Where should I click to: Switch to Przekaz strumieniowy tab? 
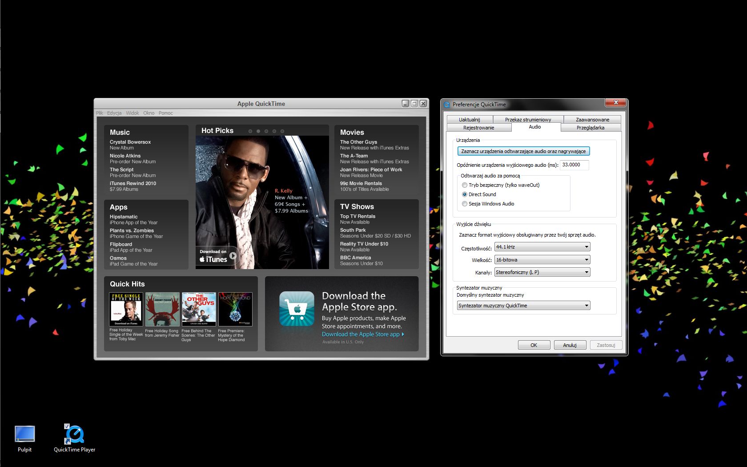tap(528, 120)
